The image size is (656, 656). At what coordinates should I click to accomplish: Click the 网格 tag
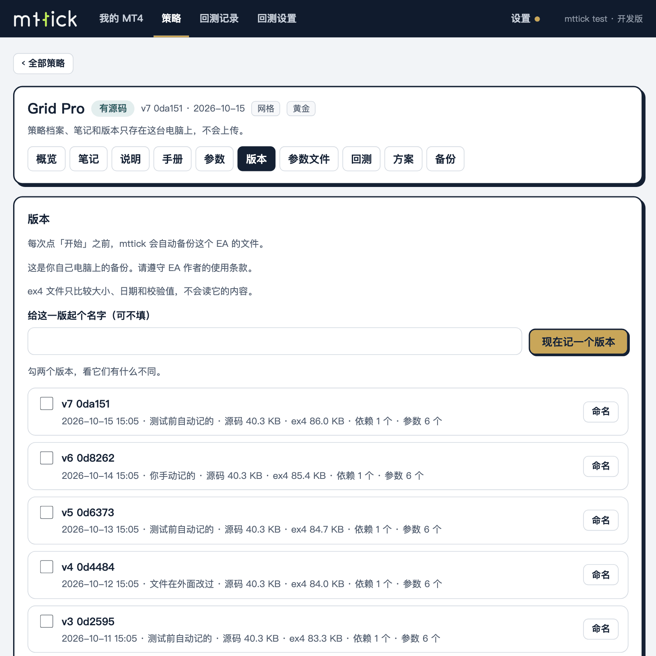[x=266, y=109]
